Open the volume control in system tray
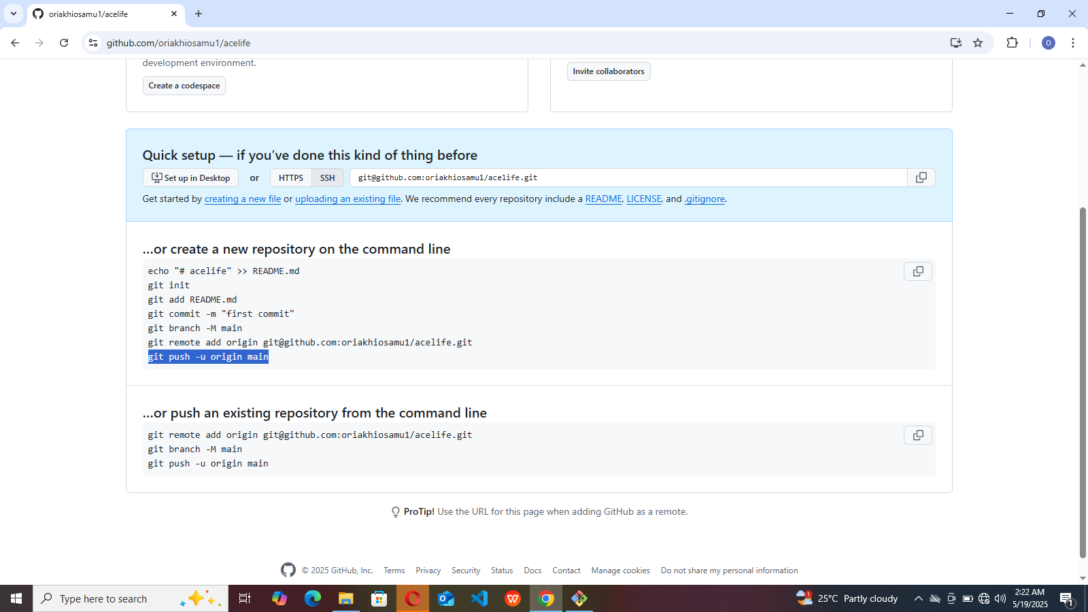Image resolution: width=1088 pixels, height=612 pixels. click(1000, 598)
